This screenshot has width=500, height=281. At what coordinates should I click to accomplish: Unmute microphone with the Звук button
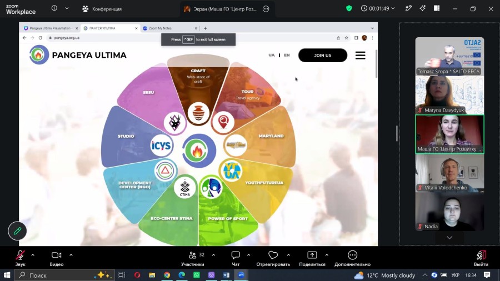click(20, 258)
